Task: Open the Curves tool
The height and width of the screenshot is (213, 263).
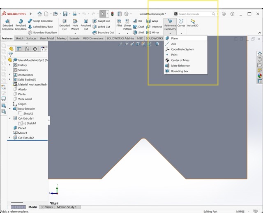Action: coord(181,23)
